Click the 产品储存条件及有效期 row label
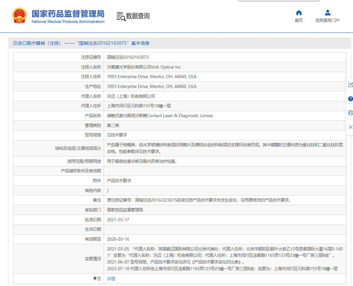 (81, 171)
